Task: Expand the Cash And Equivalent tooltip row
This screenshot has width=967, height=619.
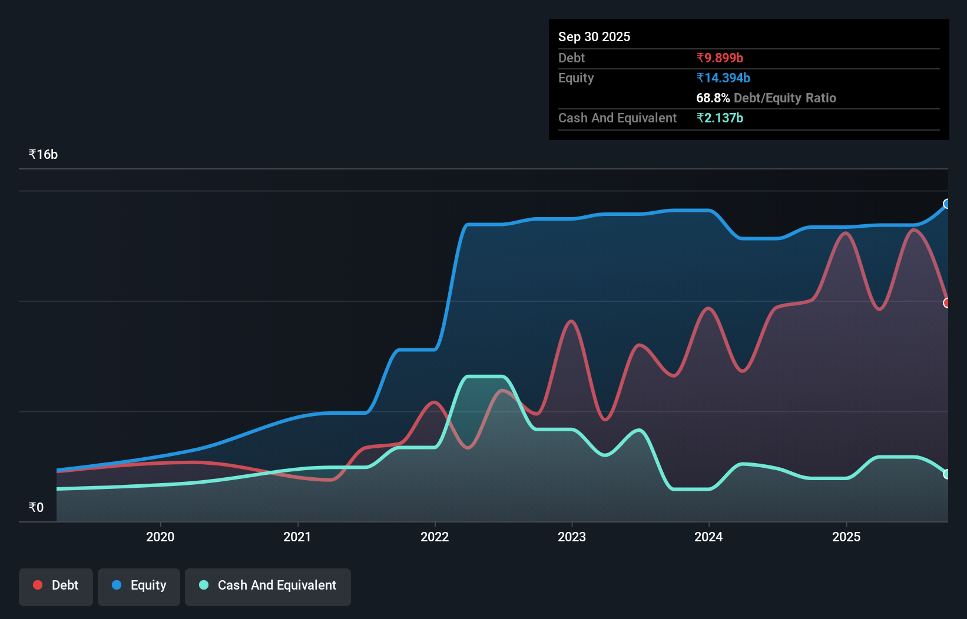Action: click(x=617, y=118)
